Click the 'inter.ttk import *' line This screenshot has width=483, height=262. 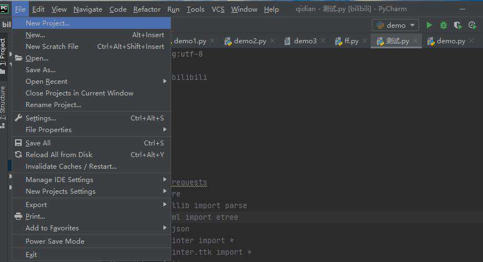pos(211,252)
